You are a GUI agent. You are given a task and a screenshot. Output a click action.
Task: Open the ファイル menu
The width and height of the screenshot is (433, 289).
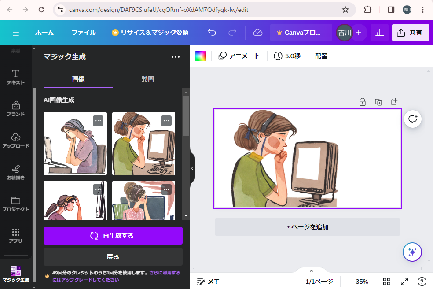pyautogui.click(x=84, y=33)
